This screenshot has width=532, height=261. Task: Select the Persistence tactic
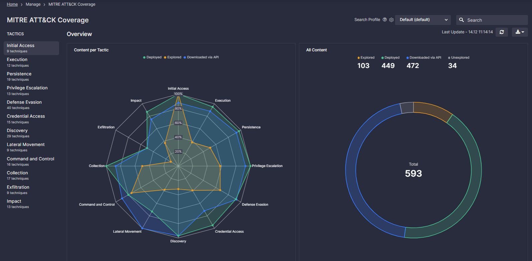tap(31, 76)
